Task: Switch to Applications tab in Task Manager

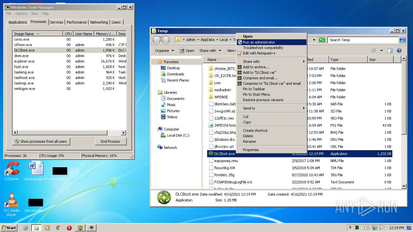Action: [17, 22]
